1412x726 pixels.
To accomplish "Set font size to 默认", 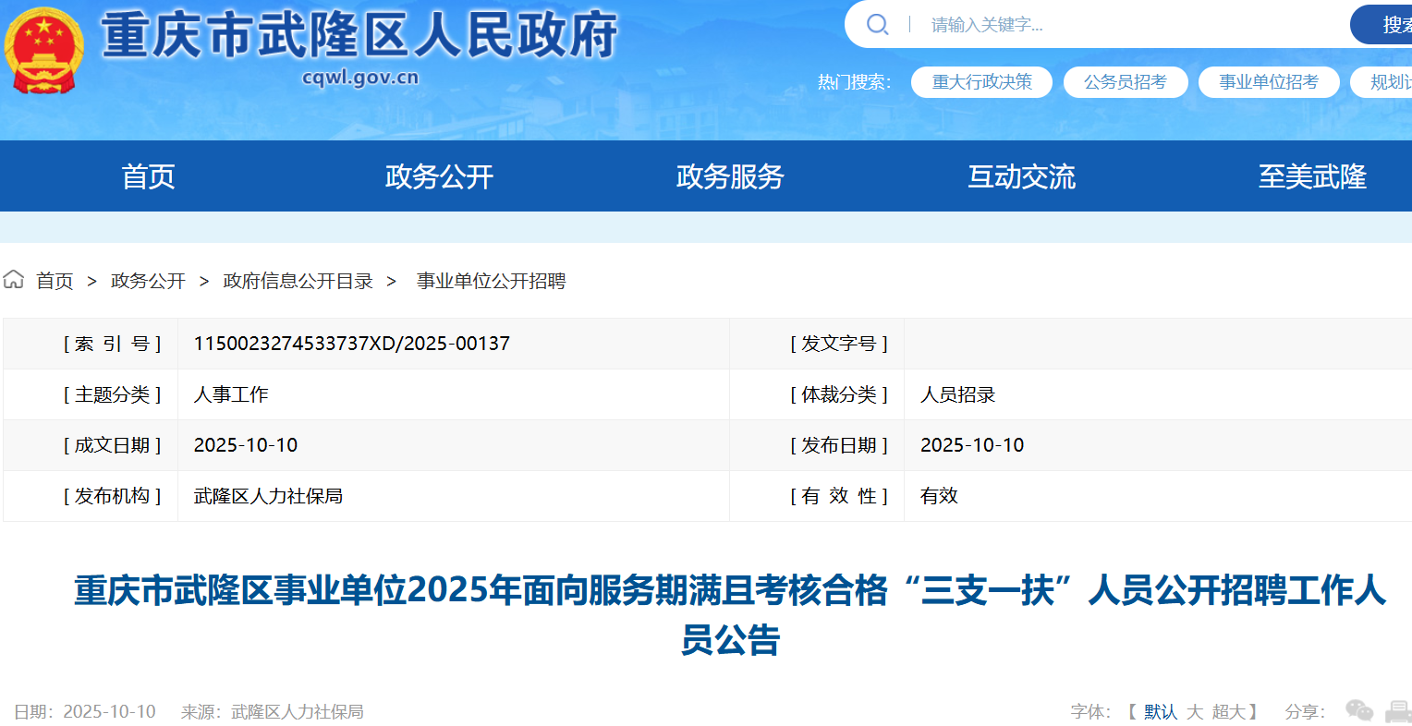I will (1160, 711).
